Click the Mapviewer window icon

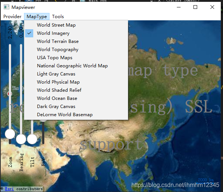point(6,7)
